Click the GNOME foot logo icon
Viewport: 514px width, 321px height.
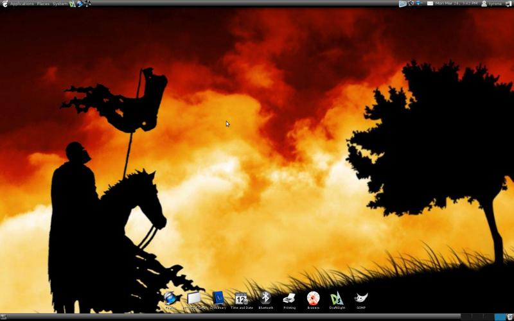[x=5, y=4]
